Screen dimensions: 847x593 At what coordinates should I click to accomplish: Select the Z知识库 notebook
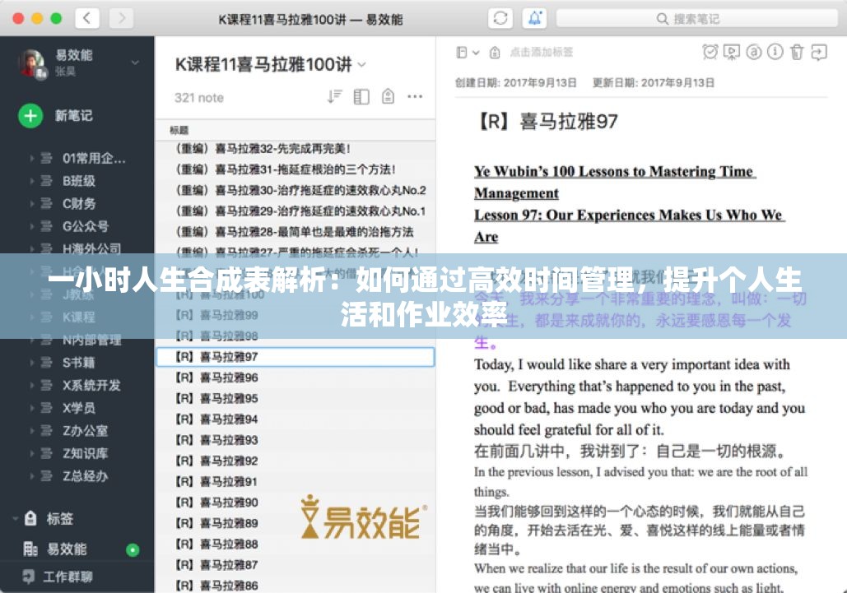pyautogui.click(x=85, y=453)
